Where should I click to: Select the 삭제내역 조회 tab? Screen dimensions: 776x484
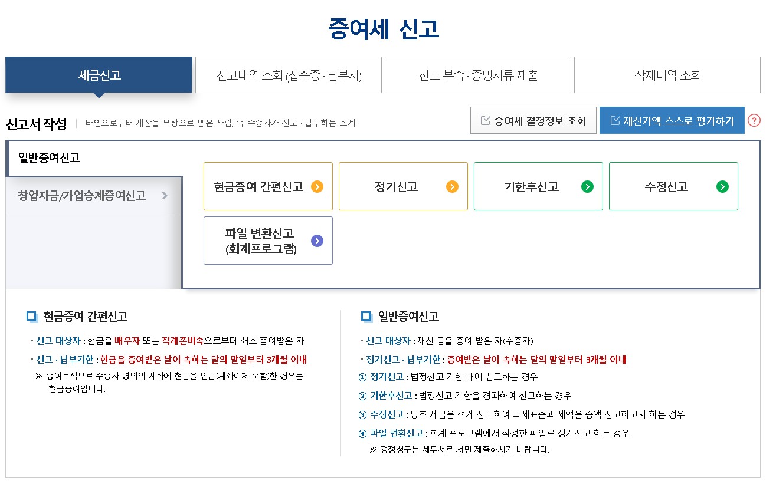[x=666, y=75]
